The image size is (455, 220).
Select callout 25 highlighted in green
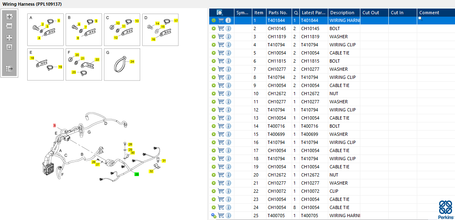[136, 174]
